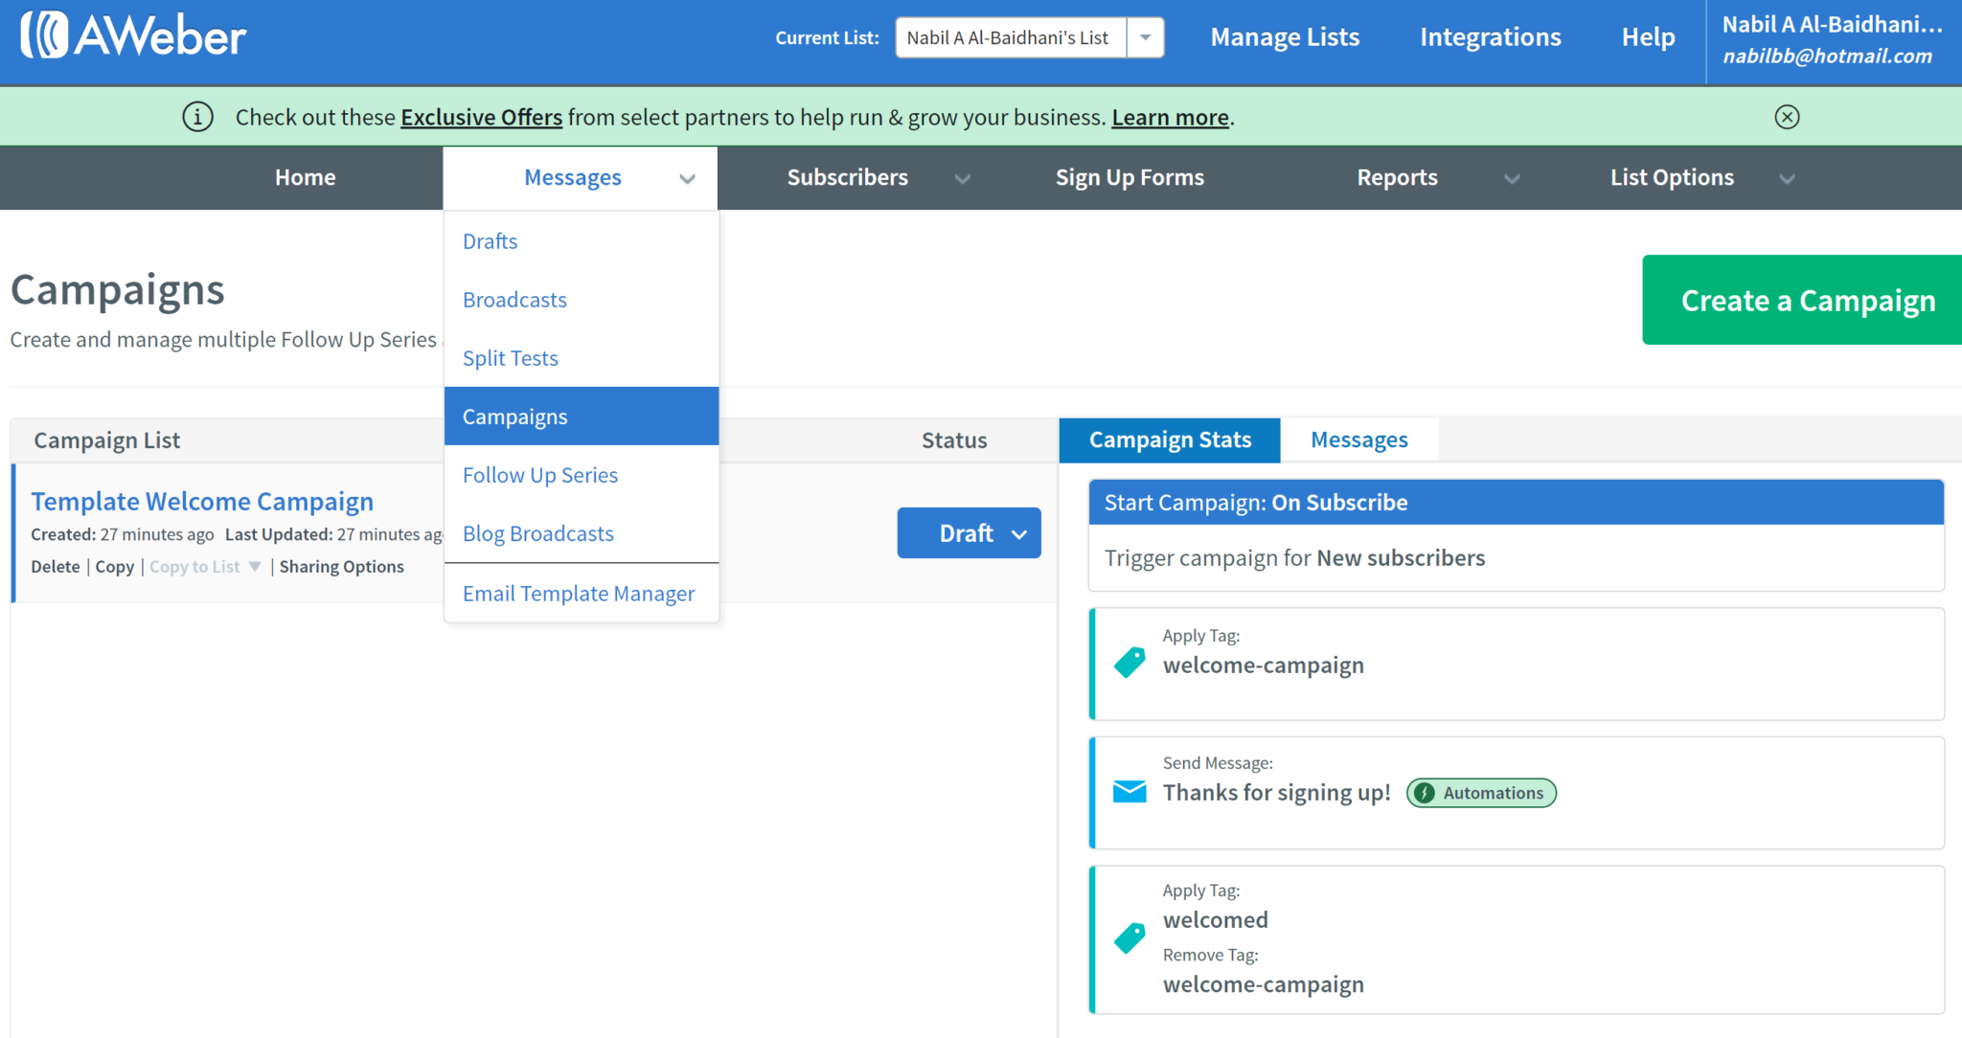
Task: Open the Nabil A Al-Baidhani account menu
Action: coord(1833,40)
